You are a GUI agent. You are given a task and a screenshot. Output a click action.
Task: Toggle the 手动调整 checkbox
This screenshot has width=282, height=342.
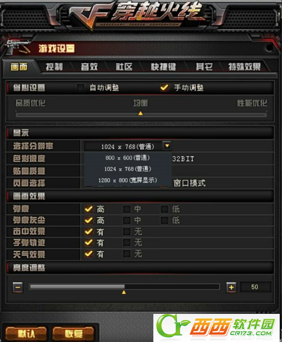point(164,88)
